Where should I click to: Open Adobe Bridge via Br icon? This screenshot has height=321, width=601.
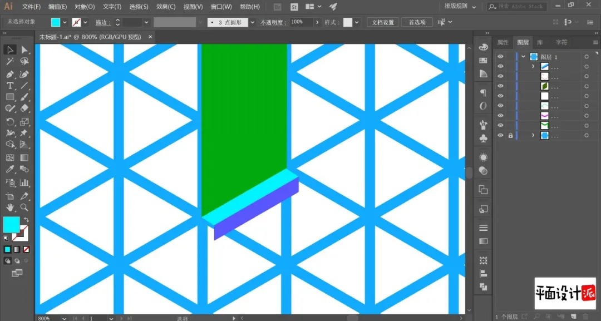coord(278,7)
